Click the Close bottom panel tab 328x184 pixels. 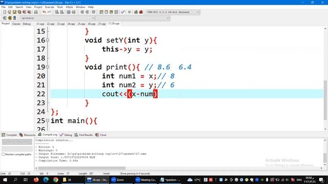(x=101, y=135)
